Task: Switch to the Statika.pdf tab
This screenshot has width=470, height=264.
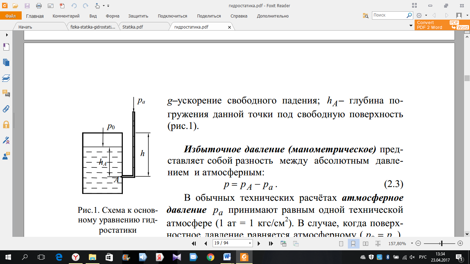Action: [x=133, y=27]
